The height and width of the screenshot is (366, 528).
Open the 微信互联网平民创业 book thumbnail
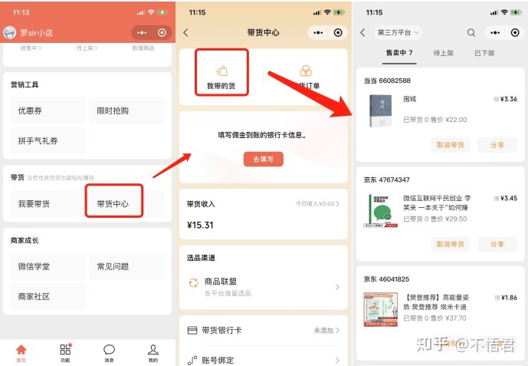pyautogui.click(x=381, y=211)
